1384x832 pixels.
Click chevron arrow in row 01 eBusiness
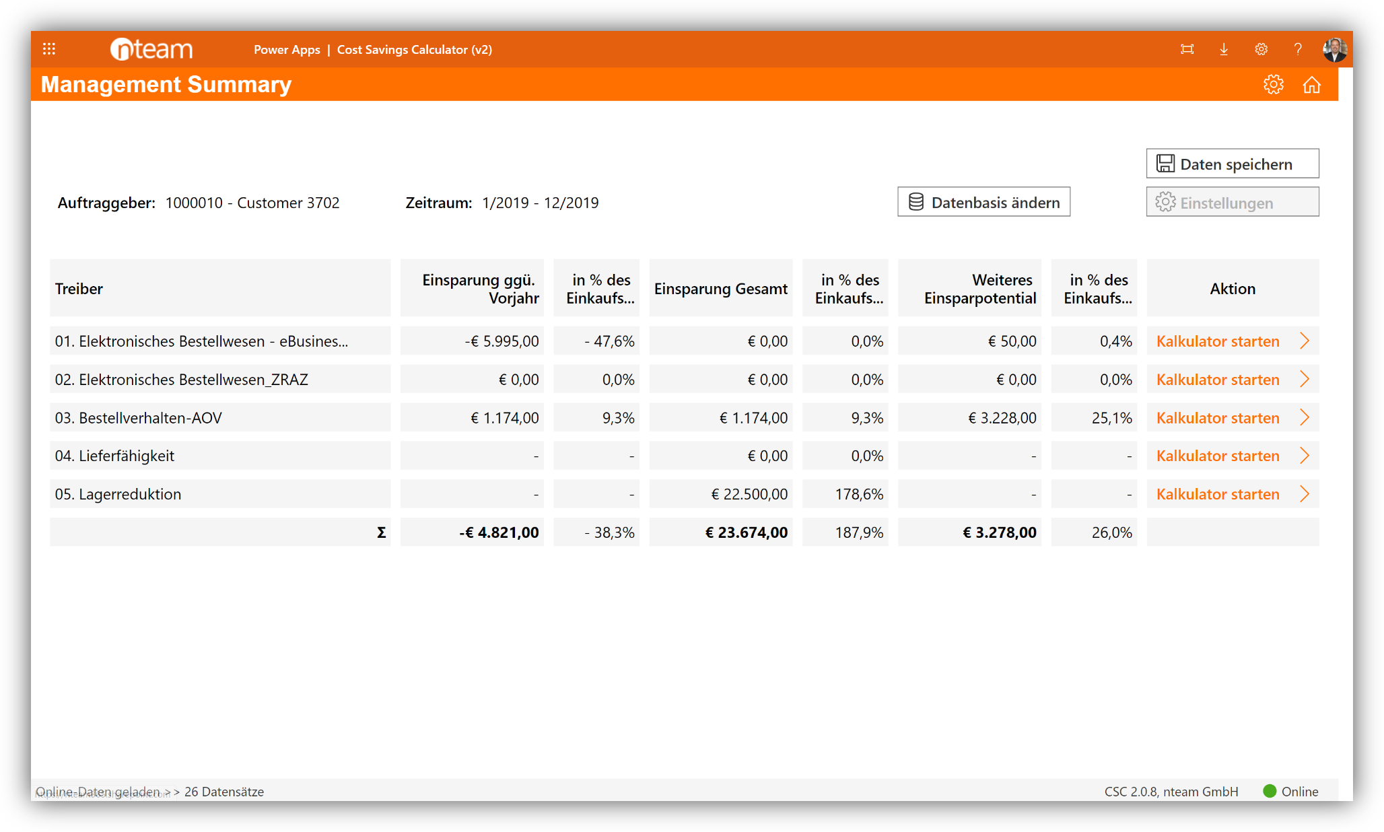coord(1305,341)
